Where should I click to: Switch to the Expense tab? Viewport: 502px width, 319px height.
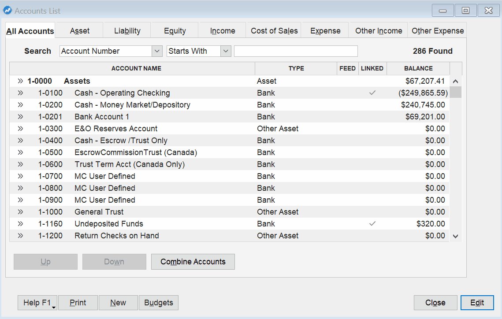pos(325,30)
